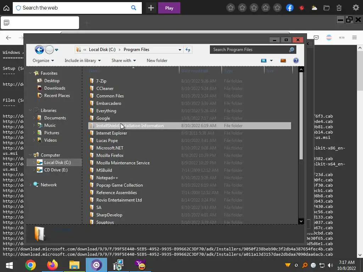Open the Facebook shortcut icon
The width and height of the screenshot is (363, 272).
pos(290,8)
